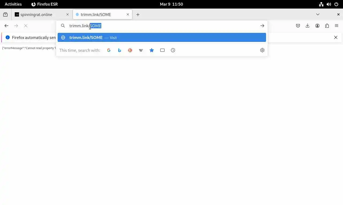Click the volume speaker icon
The width and height of the screenshot is (343, 205).
point(329,4)
